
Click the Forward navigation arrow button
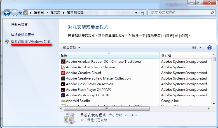(x=15, y=13)
